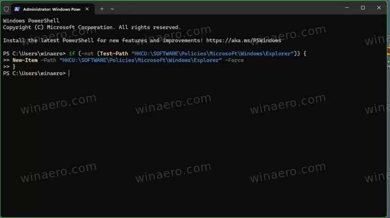Click the HKCU registry path inside Test-Path
The height and width of the screenshot is (218, 390).
(212, 53)
